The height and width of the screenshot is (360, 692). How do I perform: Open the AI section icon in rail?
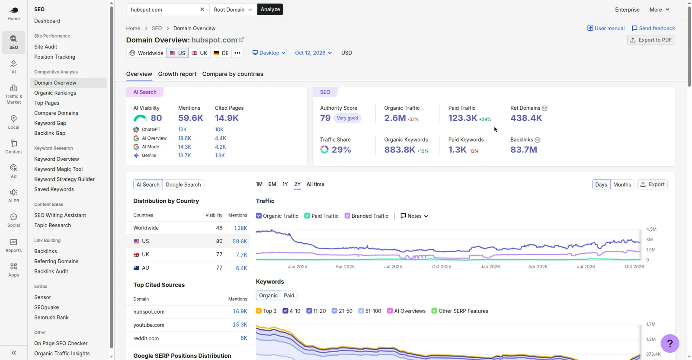pos(13,67)
